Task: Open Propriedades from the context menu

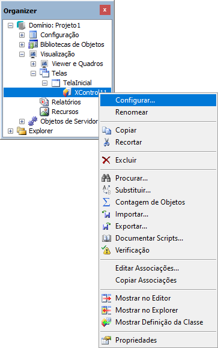Action: (x=158, y=340)
